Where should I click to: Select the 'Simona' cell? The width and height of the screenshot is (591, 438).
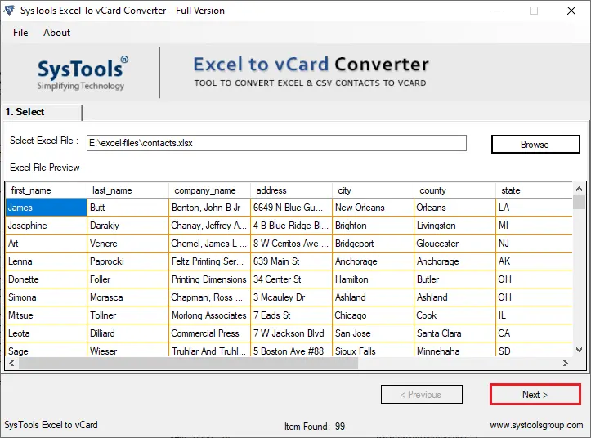click(47, 297)
